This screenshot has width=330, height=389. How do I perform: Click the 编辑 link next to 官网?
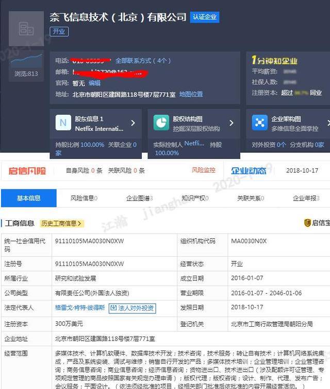pos(94,83)
